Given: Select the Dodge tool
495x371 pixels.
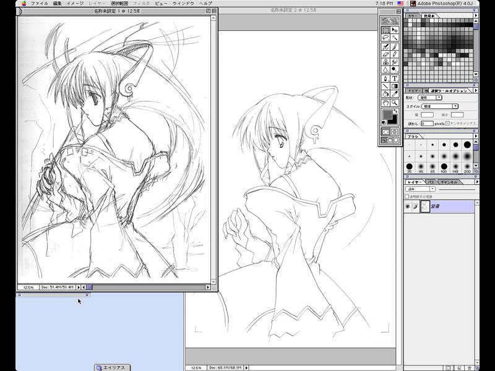Looking at the screenshot, I should [395, 69].
